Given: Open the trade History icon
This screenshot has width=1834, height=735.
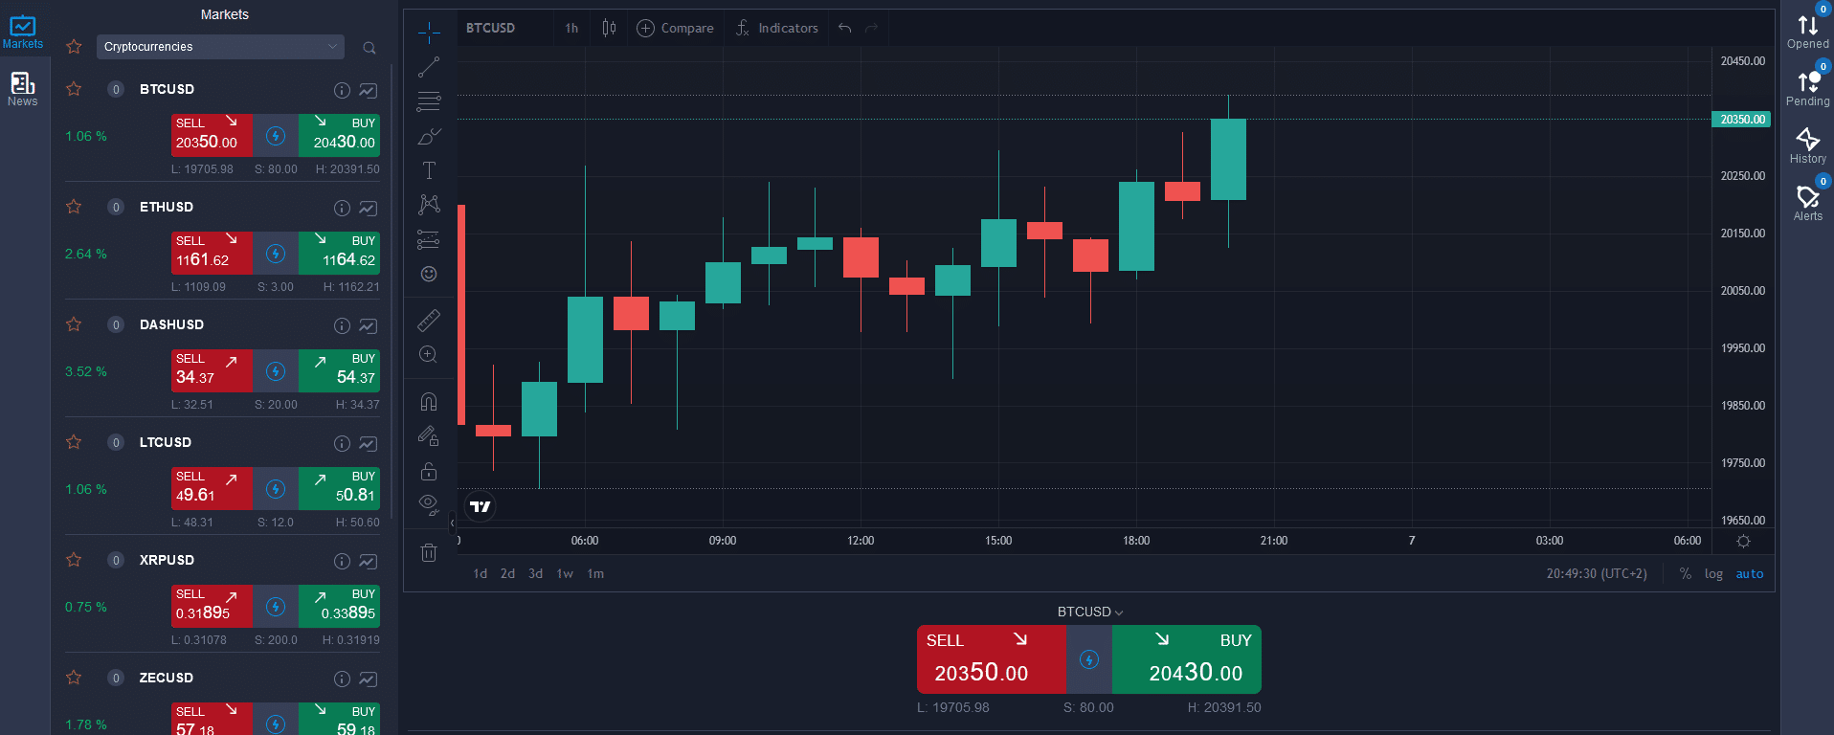Looking at the screenshot, I should 1807,144.
